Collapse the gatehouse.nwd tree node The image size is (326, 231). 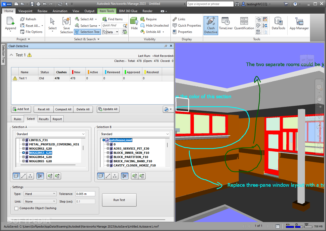tap(104, 140)
